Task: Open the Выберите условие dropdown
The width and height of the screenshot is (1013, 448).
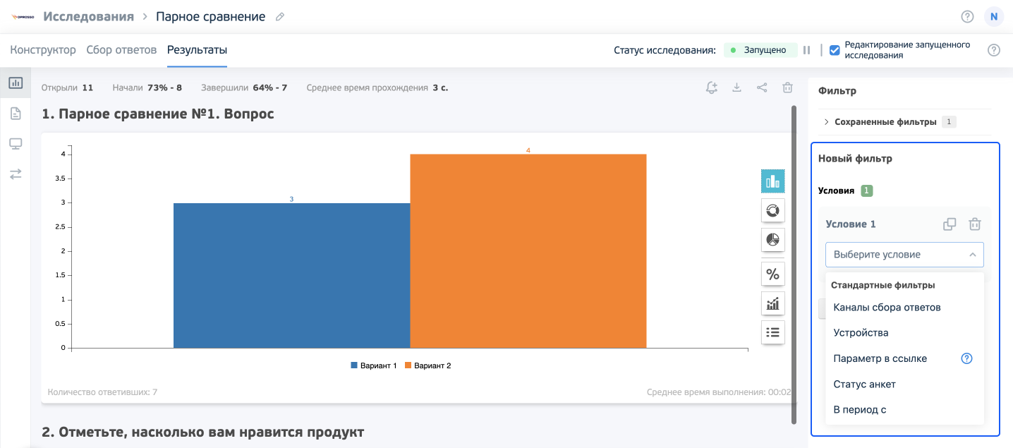Action: pyautogui.click(x=904, y=254)
